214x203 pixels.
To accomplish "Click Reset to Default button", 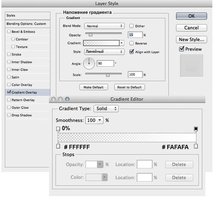I will tap(129, 87).
